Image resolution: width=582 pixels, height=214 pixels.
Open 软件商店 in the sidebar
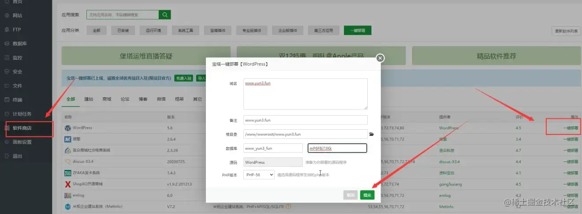[x=22, y=128]
